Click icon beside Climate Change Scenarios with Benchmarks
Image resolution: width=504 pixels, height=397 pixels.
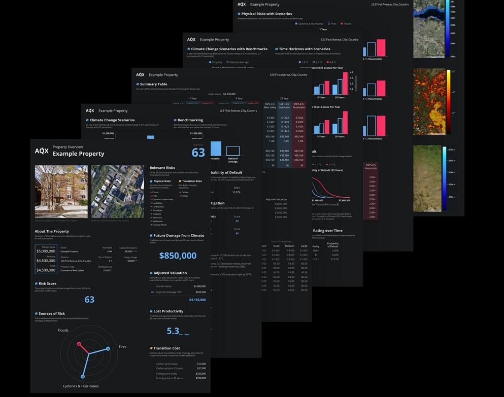pyautogui.click(x=189, y=49)
